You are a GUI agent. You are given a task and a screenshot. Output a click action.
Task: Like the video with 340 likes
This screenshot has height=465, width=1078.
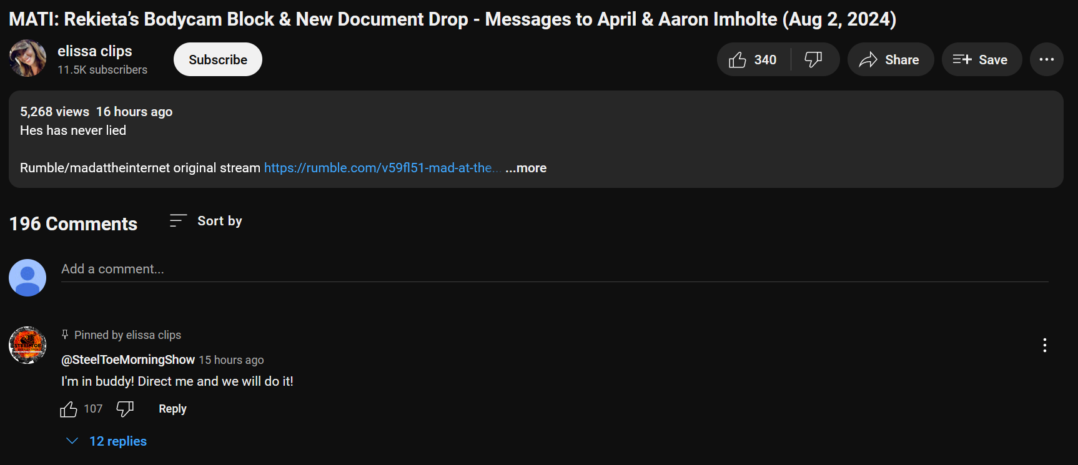pyautogui.click(x=753, y=60)
